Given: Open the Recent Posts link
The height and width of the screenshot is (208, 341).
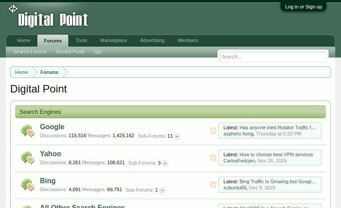Looking at the screenshot, I should (70, 52).
